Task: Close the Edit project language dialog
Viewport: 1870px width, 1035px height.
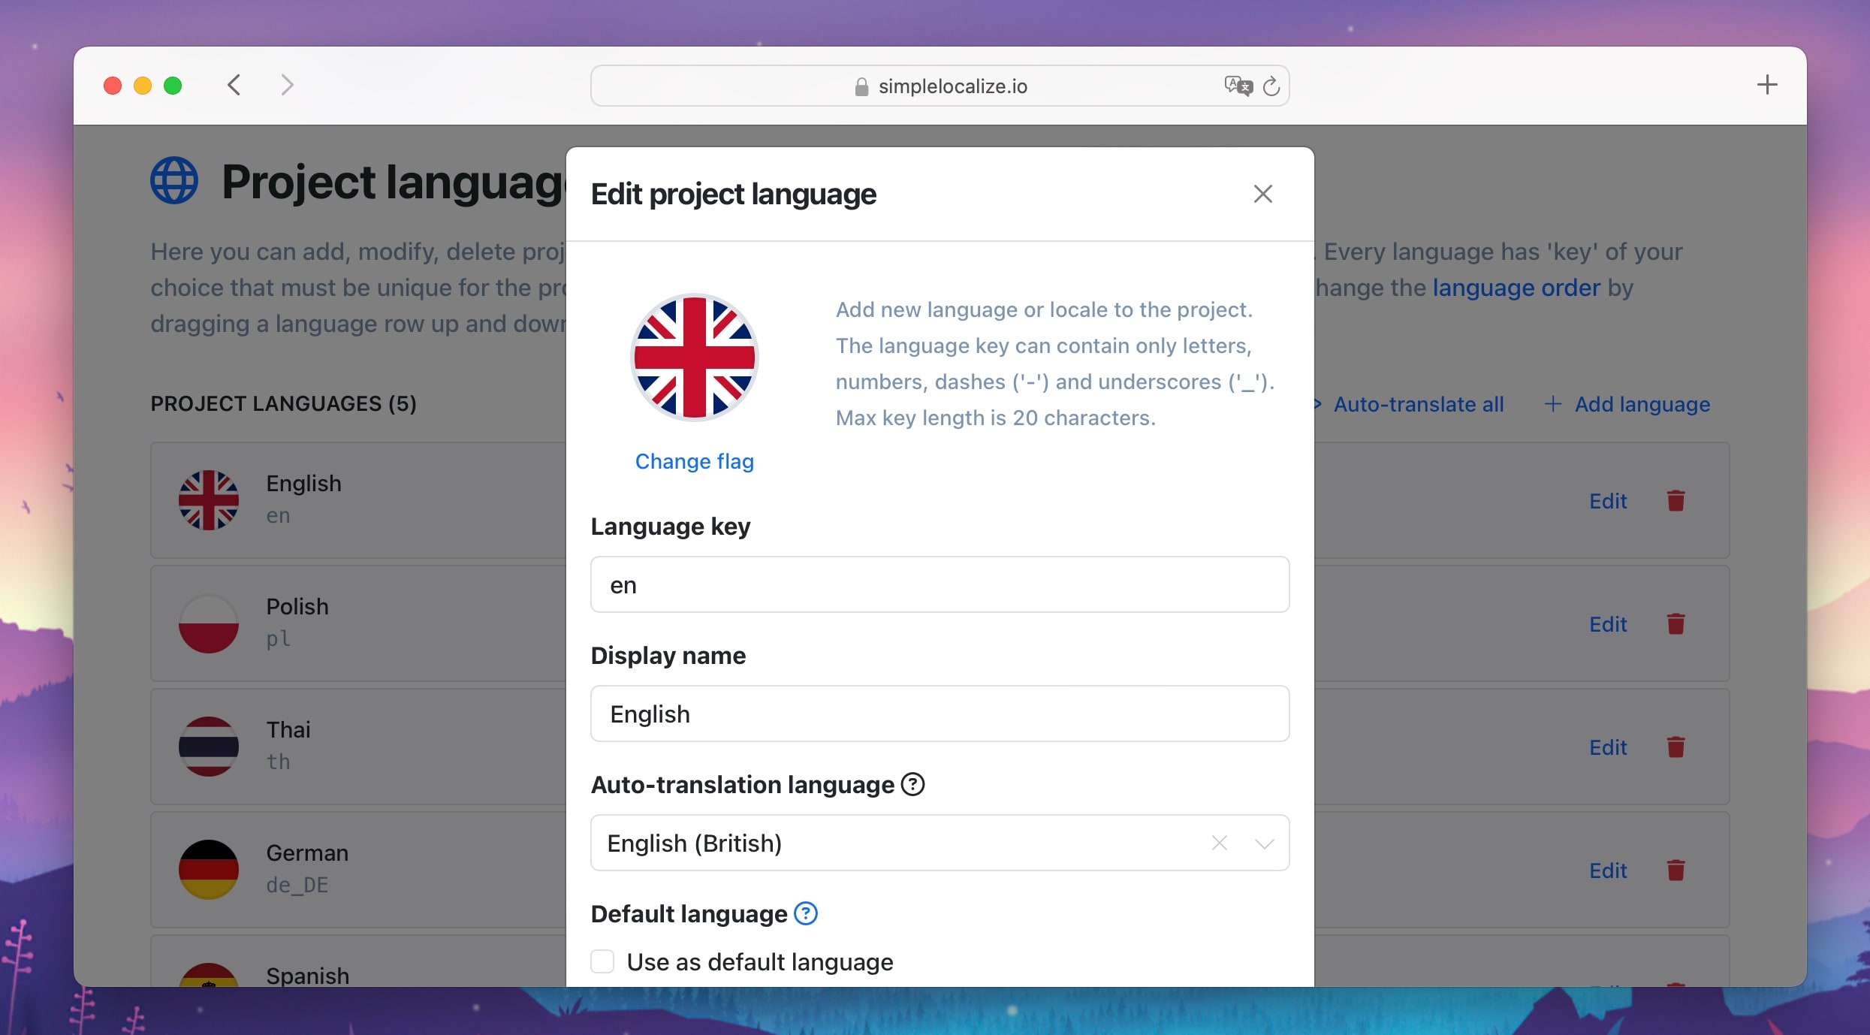Action: click(1262, 194)
